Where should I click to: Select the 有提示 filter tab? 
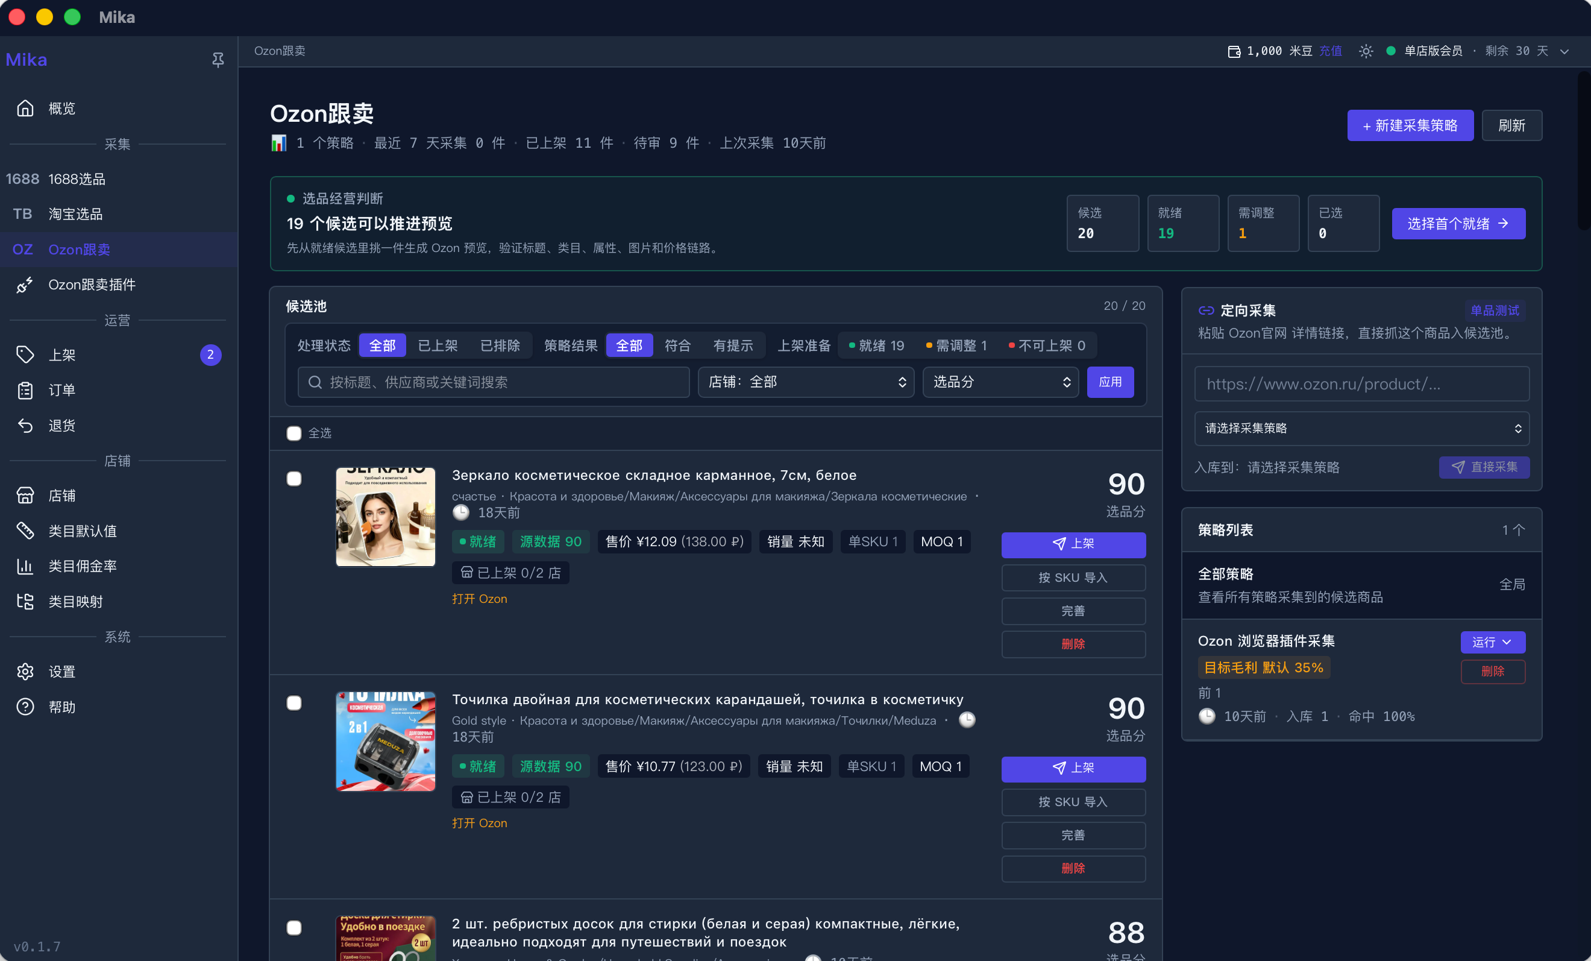tap(733, 345)
